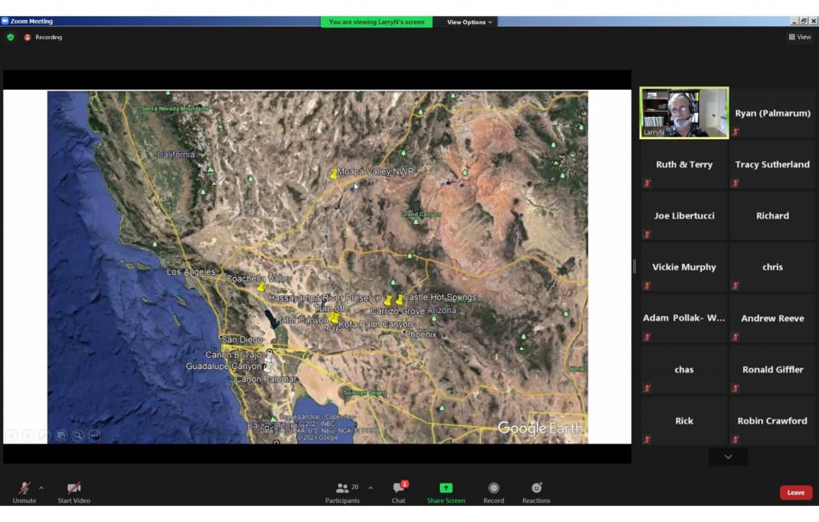Open the View Options dropdown

pos(469,22)
